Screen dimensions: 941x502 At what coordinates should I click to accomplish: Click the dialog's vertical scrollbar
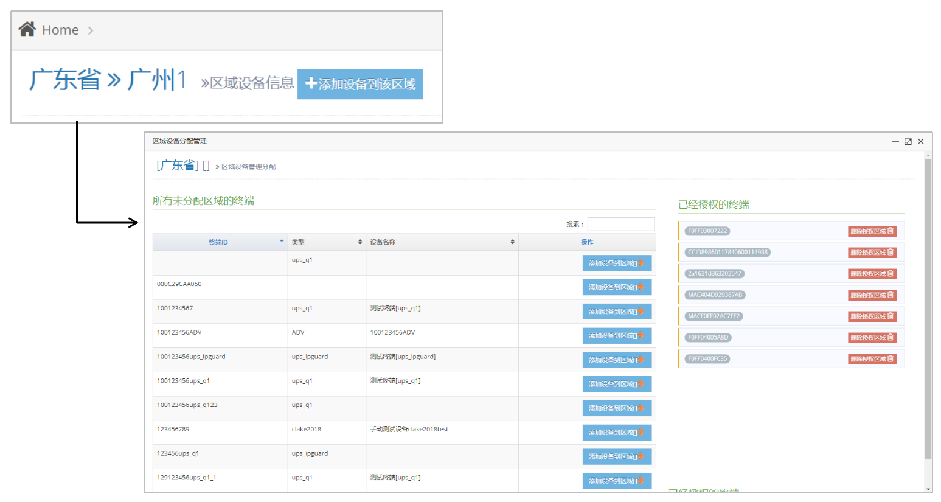(928, 304)
